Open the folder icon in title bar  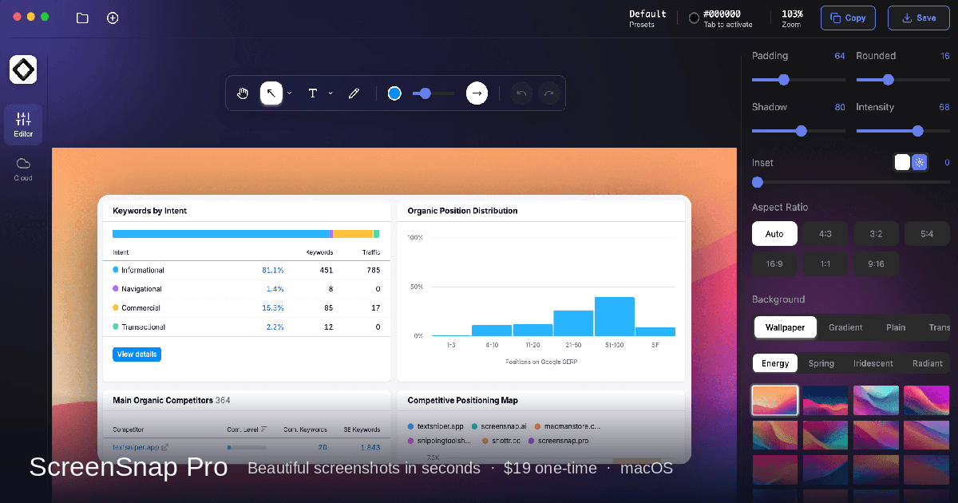pos(82,18)
